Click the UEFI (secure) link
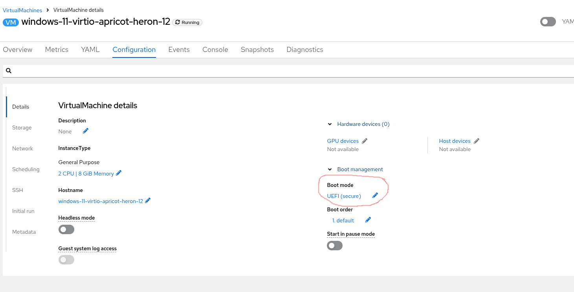This screenshot has width=574, height=292. coord(344,196)
